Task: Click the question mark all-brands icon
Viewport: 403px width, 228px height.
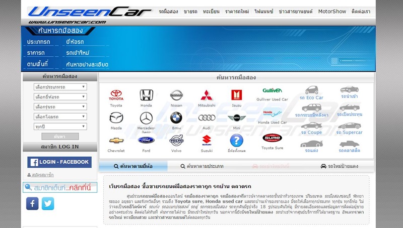Action: point(236,141)
